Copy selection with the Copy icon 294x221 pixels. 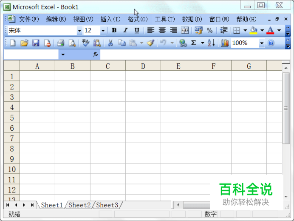pos(122,43)
